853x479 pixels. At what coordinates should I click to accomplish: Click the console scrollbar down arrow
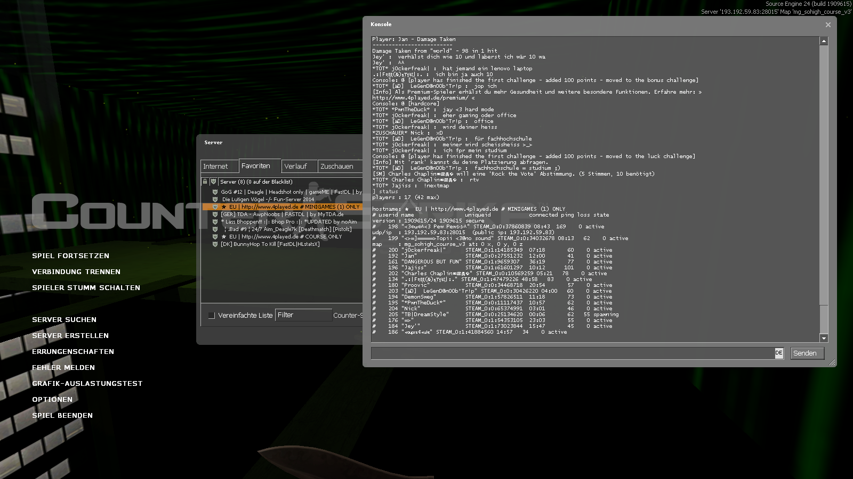coord(824,338)
